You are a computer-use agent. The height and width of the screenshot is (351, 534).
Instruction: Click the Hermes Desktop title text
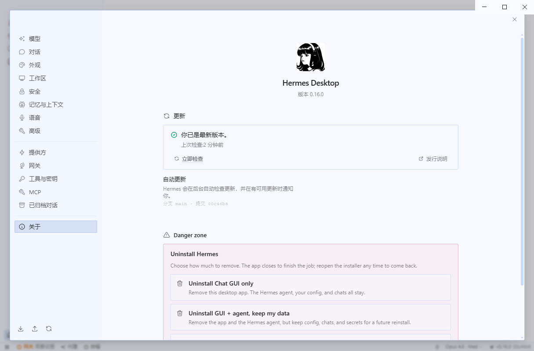pyautogui.click(x=311, y=83)
